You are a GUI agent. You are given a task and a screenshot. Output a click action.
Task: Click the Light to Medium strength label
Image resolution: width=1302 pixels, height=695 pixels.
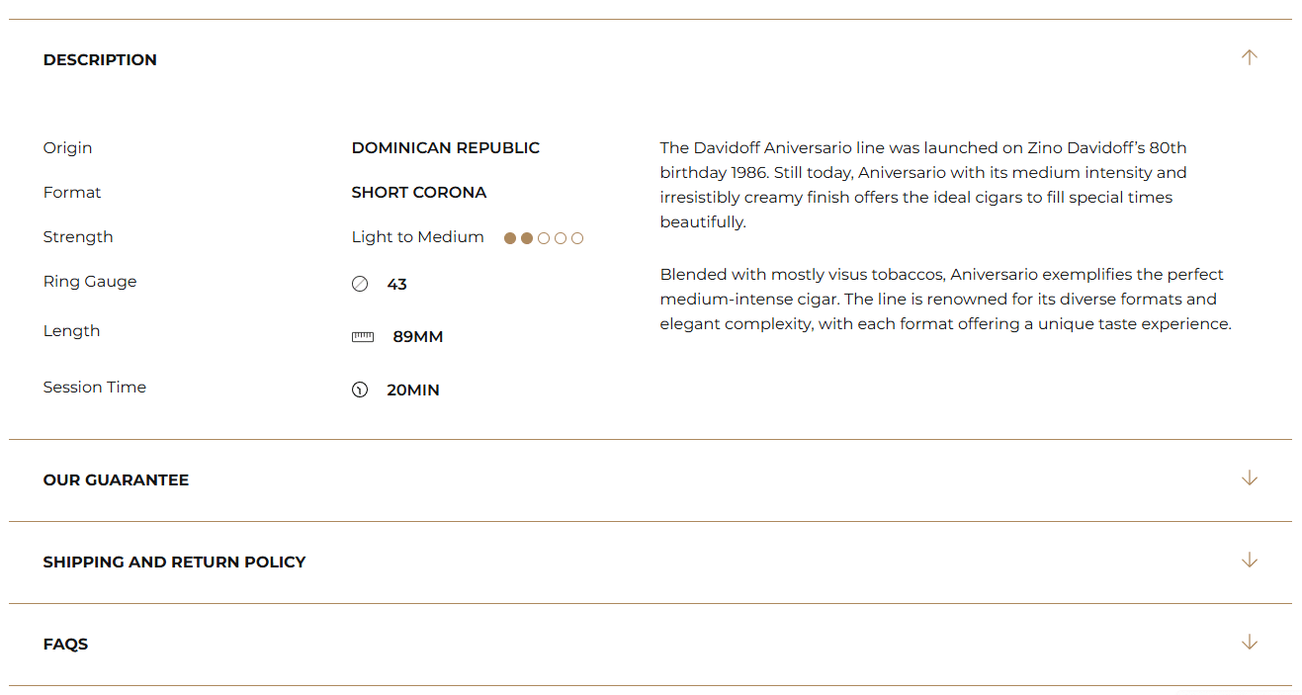(x=417, y=237)
